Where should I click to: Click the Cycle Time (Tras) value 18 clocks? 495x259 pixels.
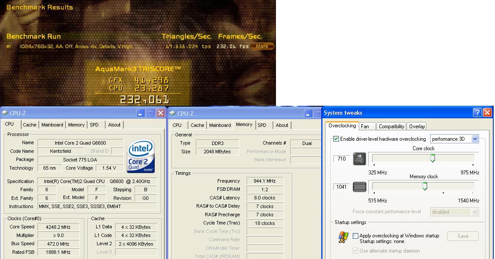pos(265,223)
